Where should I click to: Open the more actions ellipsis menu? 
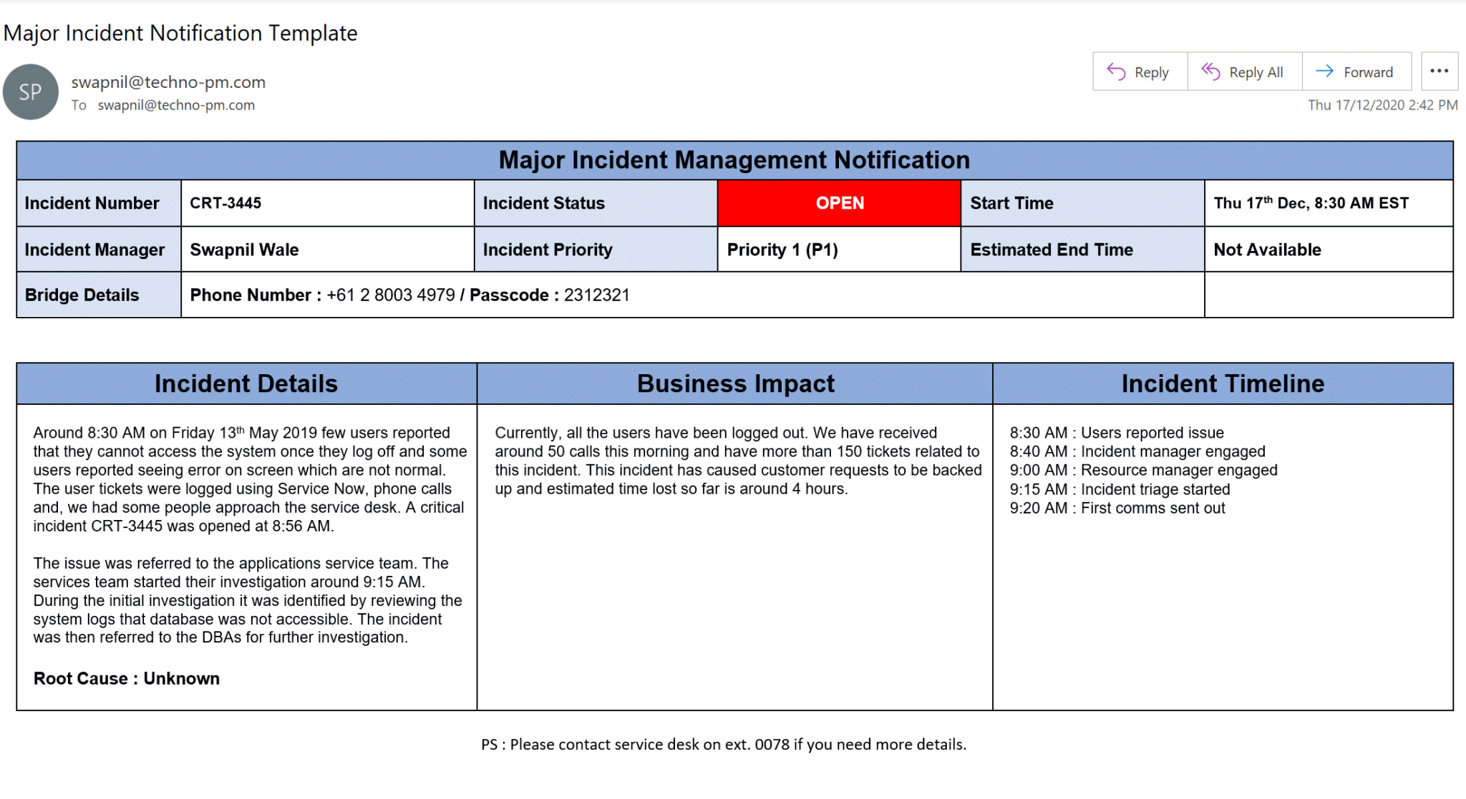point(1439,69)
